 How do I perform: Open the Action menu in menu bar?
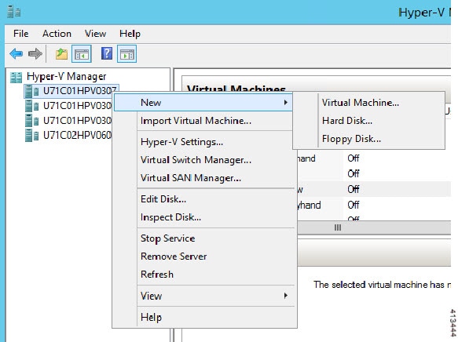click(x=57, y=34)
